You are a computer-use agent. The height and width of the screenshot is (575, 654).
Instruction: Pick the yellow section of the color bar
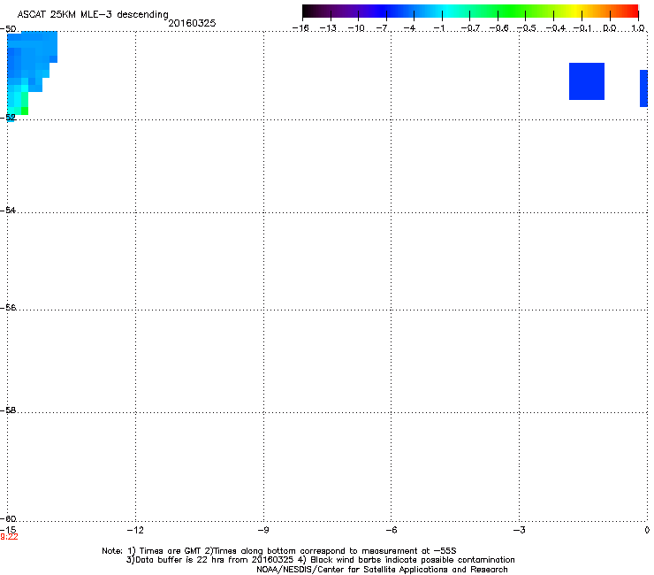(x=576, y=11)
